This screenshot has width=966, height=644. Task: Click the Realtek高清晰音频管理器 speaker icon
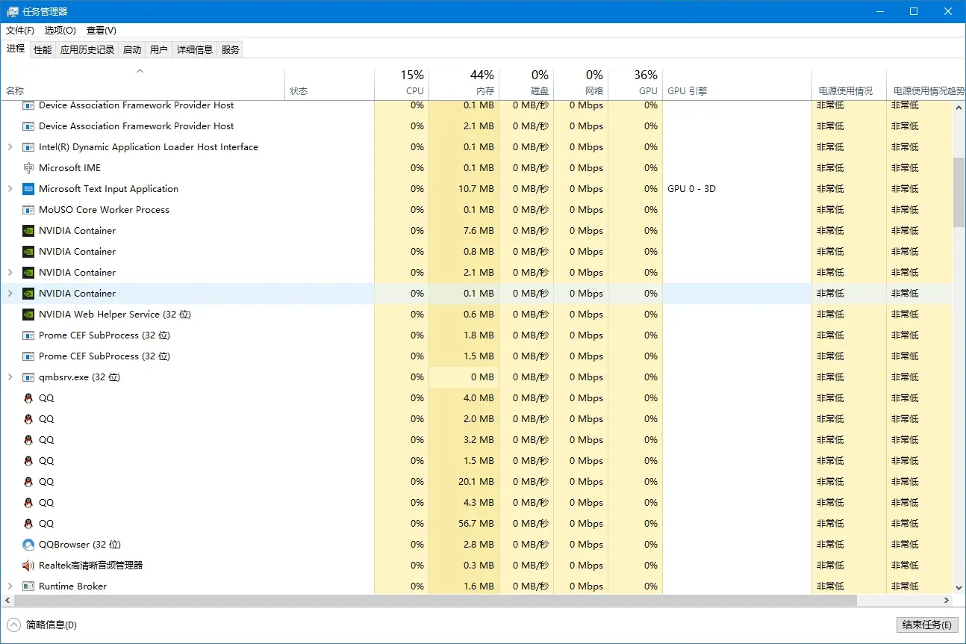(x=28, y=566)
